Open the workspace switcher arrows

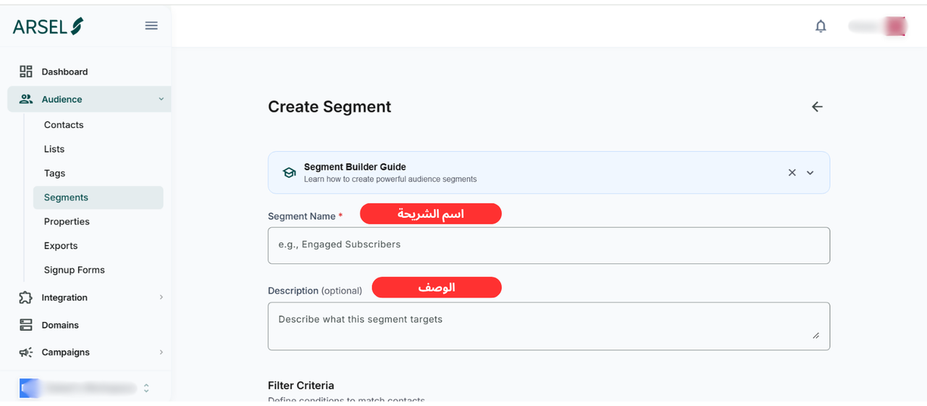pyautogui.click(x=146, y=388)
